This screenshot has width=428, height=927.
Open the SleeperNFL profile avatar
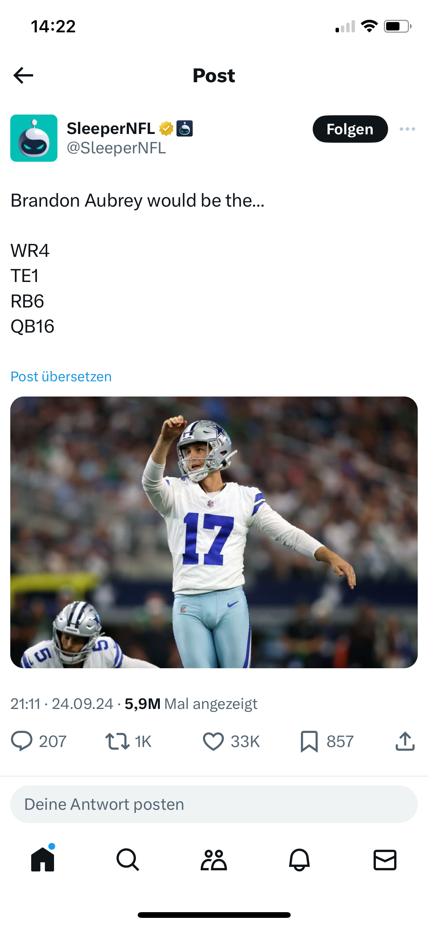(x=34, y=138)
